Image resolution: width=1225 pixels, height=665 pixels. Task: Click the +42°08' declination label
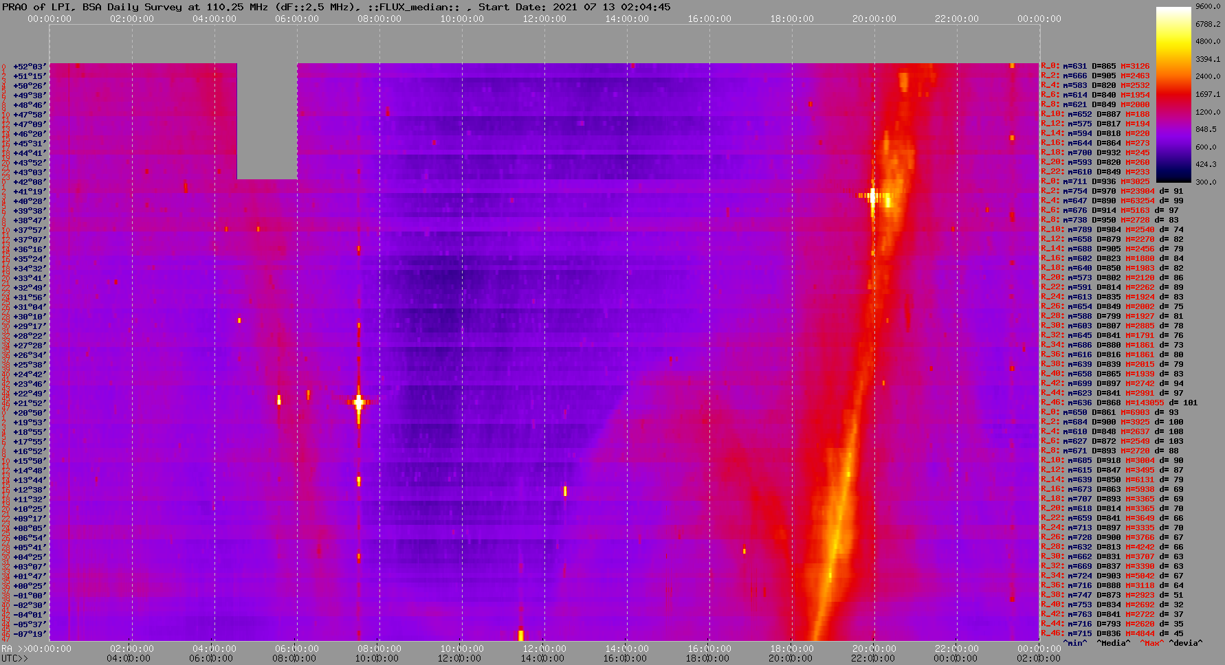[x=30, y=182]
